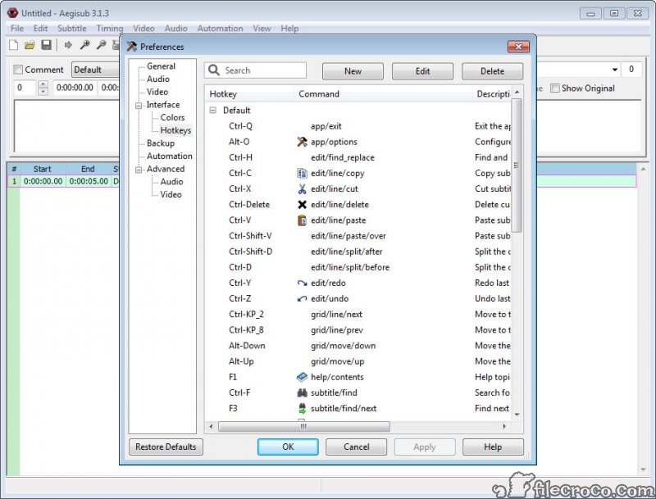Screen dimensions: 656x499
Task: Click the layer number up arrow
Action: [43, 84]
